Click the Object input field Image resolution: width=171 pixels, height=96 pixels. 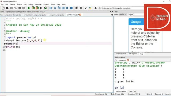139,15
